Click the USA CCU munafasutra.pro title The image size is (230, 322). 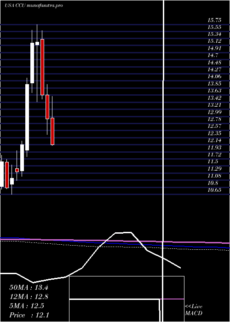click(x=34, y=6)
